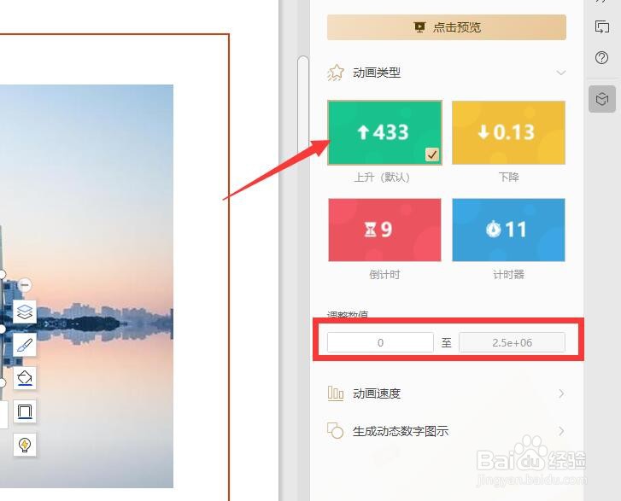Select the brush style icon
This screenshot has height=501, width=621.
click(25, 345)
